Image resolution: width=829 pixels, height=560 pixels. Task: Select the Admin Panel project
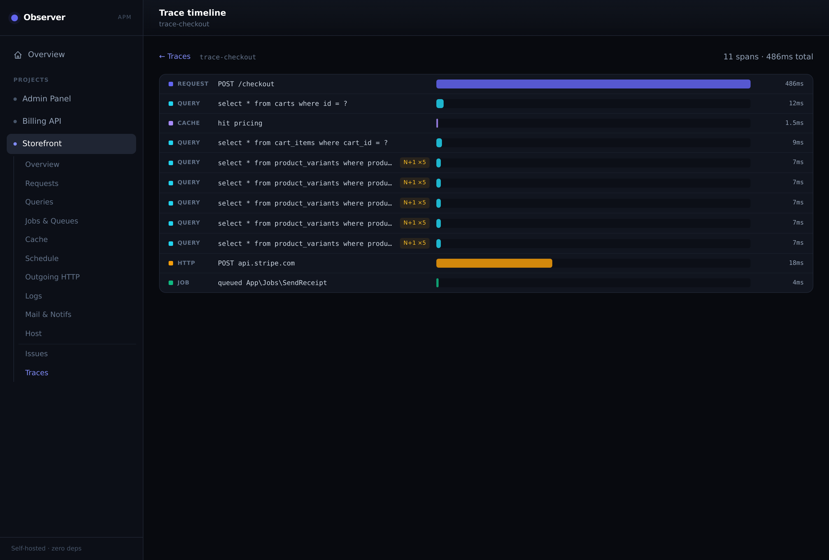[x=71, y=99]
